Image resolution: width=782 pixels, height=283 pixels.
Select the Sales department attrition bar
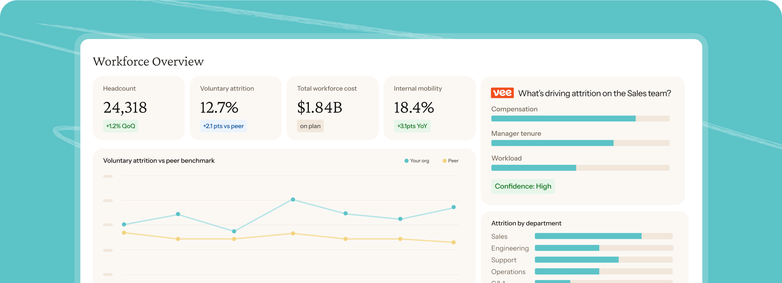click(604, 236)
